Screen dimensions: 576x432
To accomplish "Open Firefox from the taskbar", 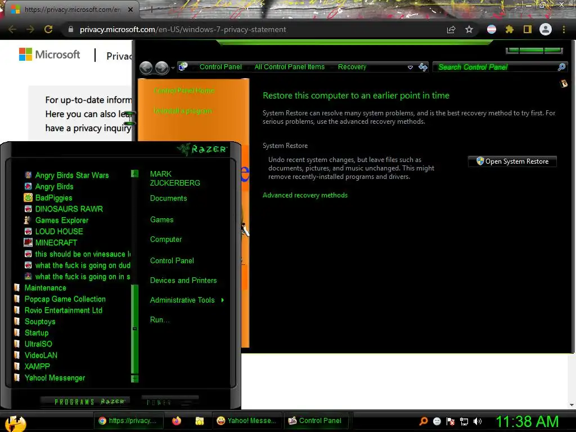I will [177, 421].
